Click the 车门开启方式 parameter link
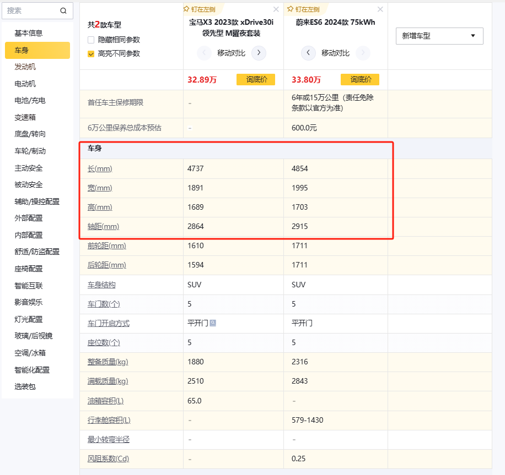Viewport: 505px width, 475px height. coord(109,323)
